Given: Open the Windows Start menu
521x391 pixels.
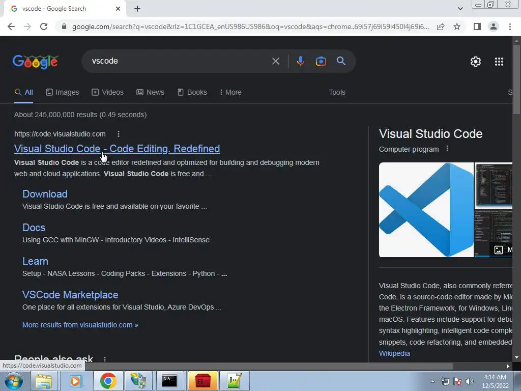Looking at the screenshot, I should click(14, 381).
